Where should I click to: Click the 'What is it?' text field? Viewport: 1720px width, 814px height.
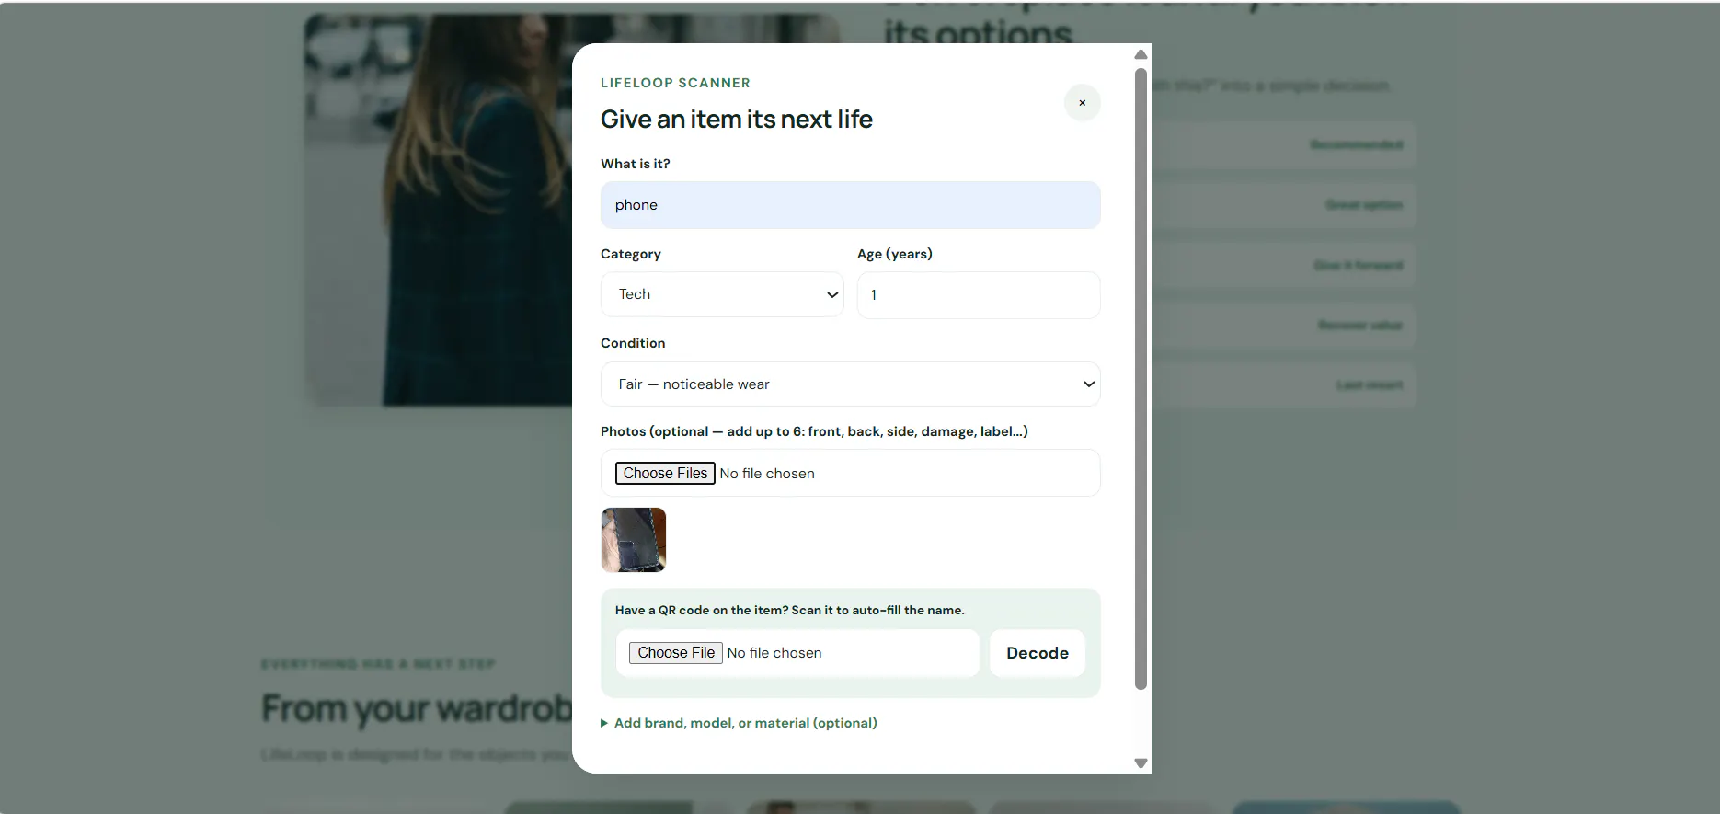[x=850, y=205]
